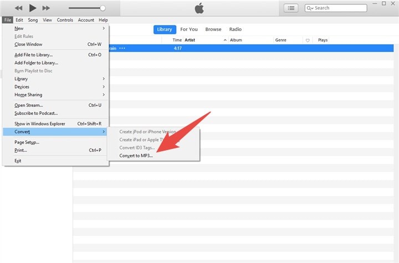399x263 pixels.
Task: Adjust the volume slider knob
Action: tap(103, 8)
